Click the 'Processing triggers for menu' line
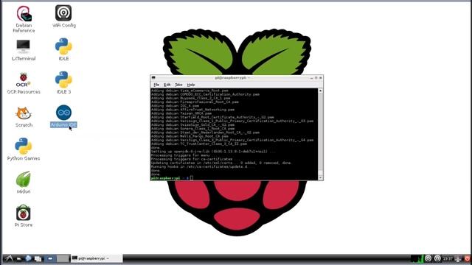Screen dimensions: 472x265 tap(180, 155)
